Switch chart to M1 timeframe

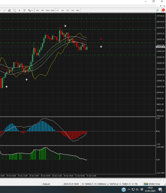coord(38,10)
